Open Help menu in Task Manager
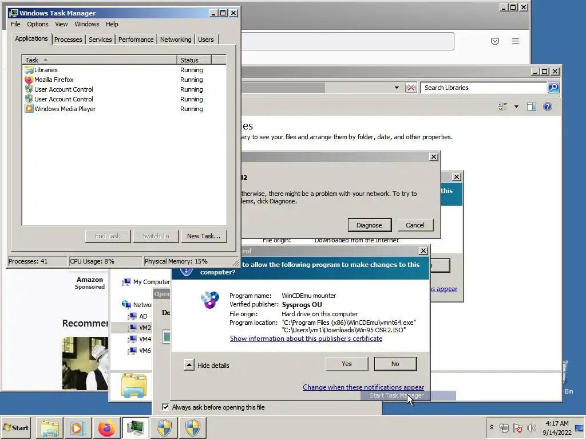This screenshot has height=440, width=586. point(112,24)
